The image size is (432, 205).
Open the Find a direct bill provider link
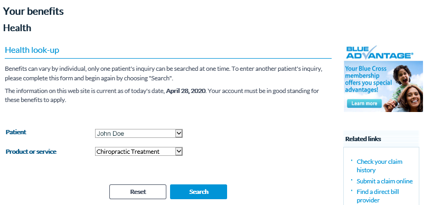[x=378, y=196]
